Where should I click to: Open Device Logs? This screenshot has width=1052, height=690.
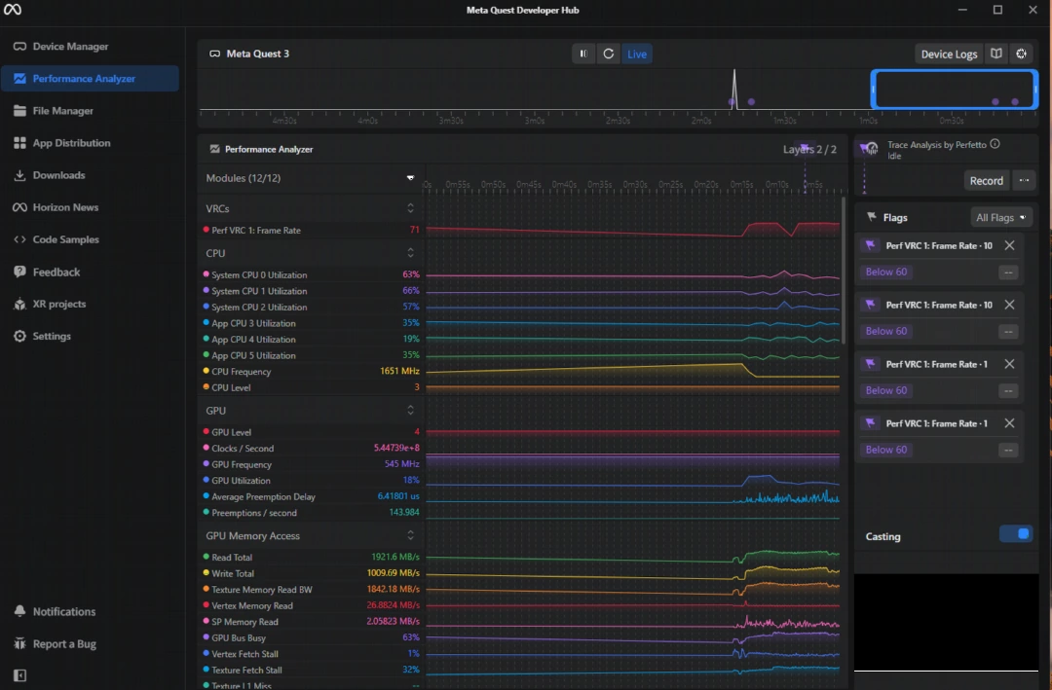949,54
